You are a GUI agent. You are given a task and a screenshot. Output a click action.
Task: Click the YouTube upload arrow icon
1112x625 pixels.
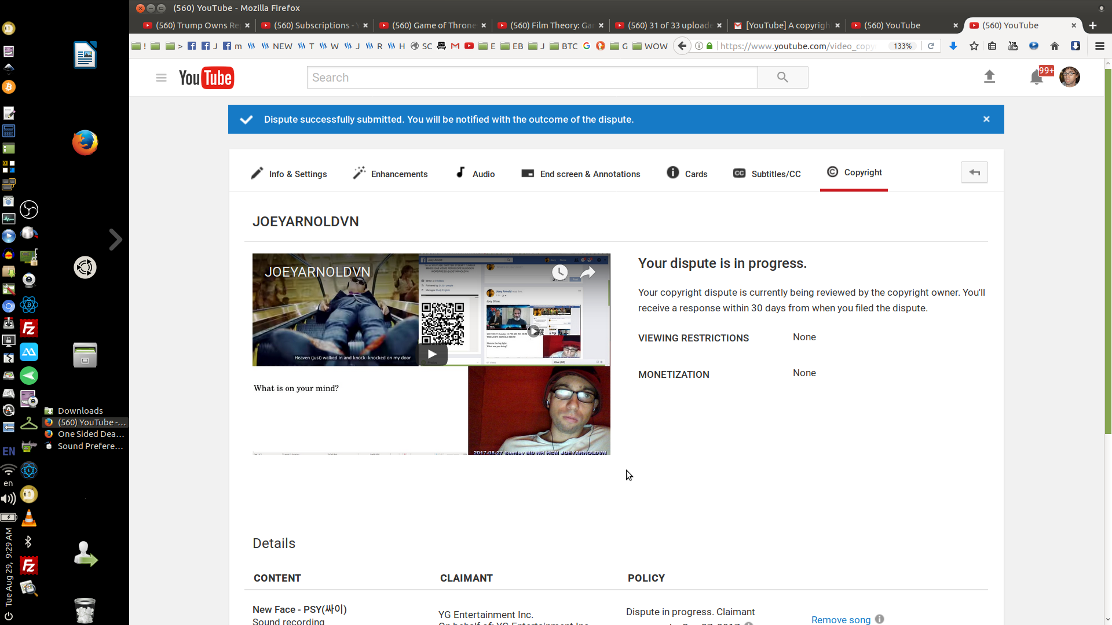[x=989, y=77]
